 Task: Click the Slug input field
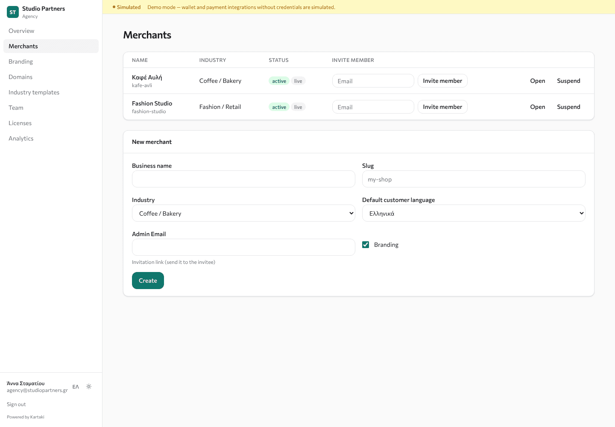[x=474, y=179]
